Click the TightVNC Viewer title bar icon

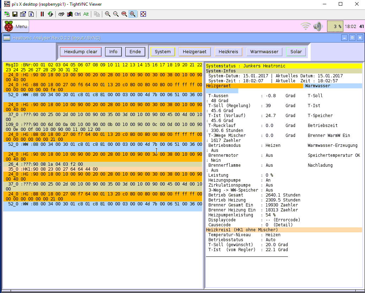7,4
